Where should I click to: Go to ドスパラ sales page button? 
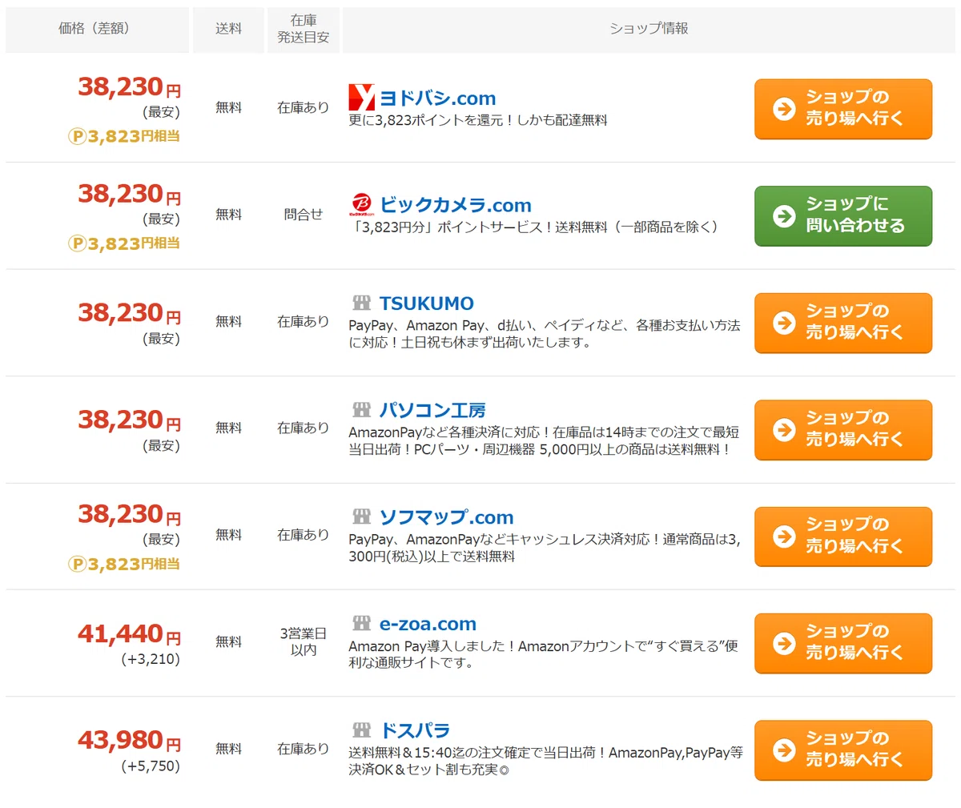point(843,750)
